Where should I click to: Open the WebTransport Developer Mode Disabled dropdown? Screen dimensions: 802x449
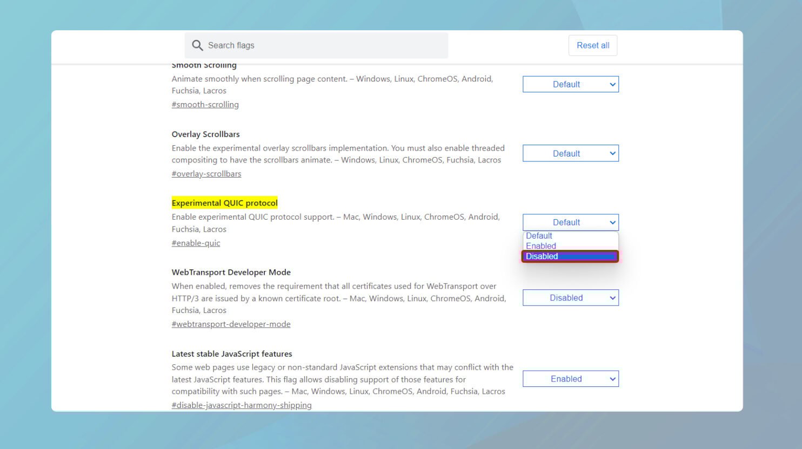click(x=570, y=297)
